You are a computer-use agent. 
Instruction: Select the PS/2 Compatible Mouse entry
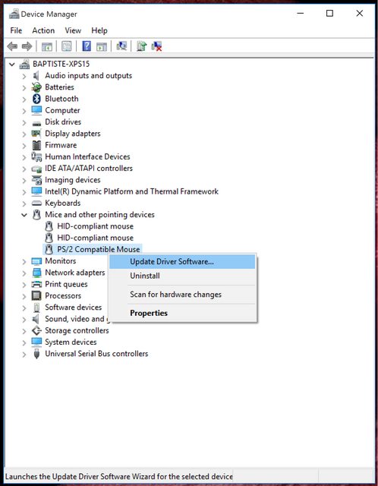point(99,249)
